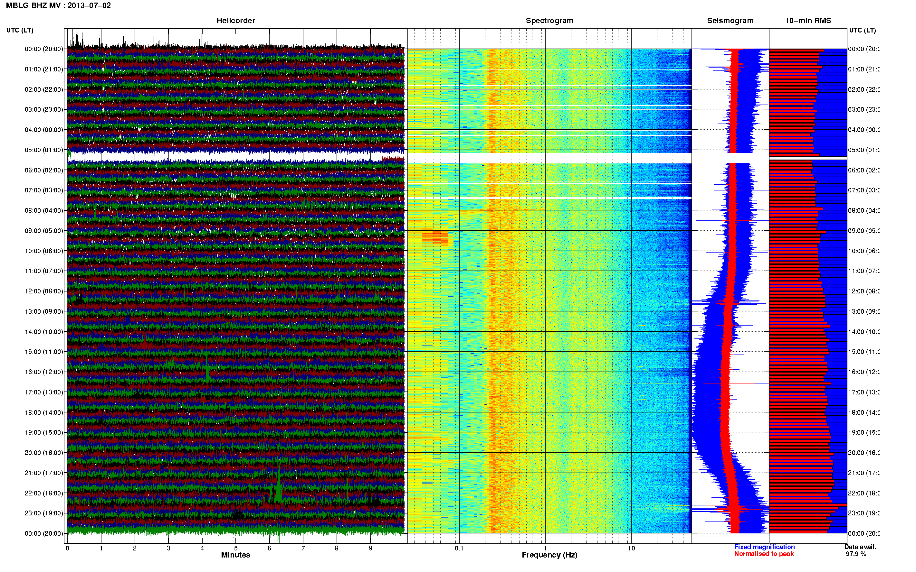Click the '18:00 (14:00)' time label

coord(44,413)
